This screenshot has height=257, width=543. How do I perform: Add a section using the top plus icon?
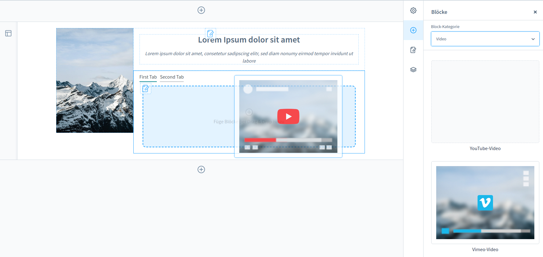[x=201, y=10]
